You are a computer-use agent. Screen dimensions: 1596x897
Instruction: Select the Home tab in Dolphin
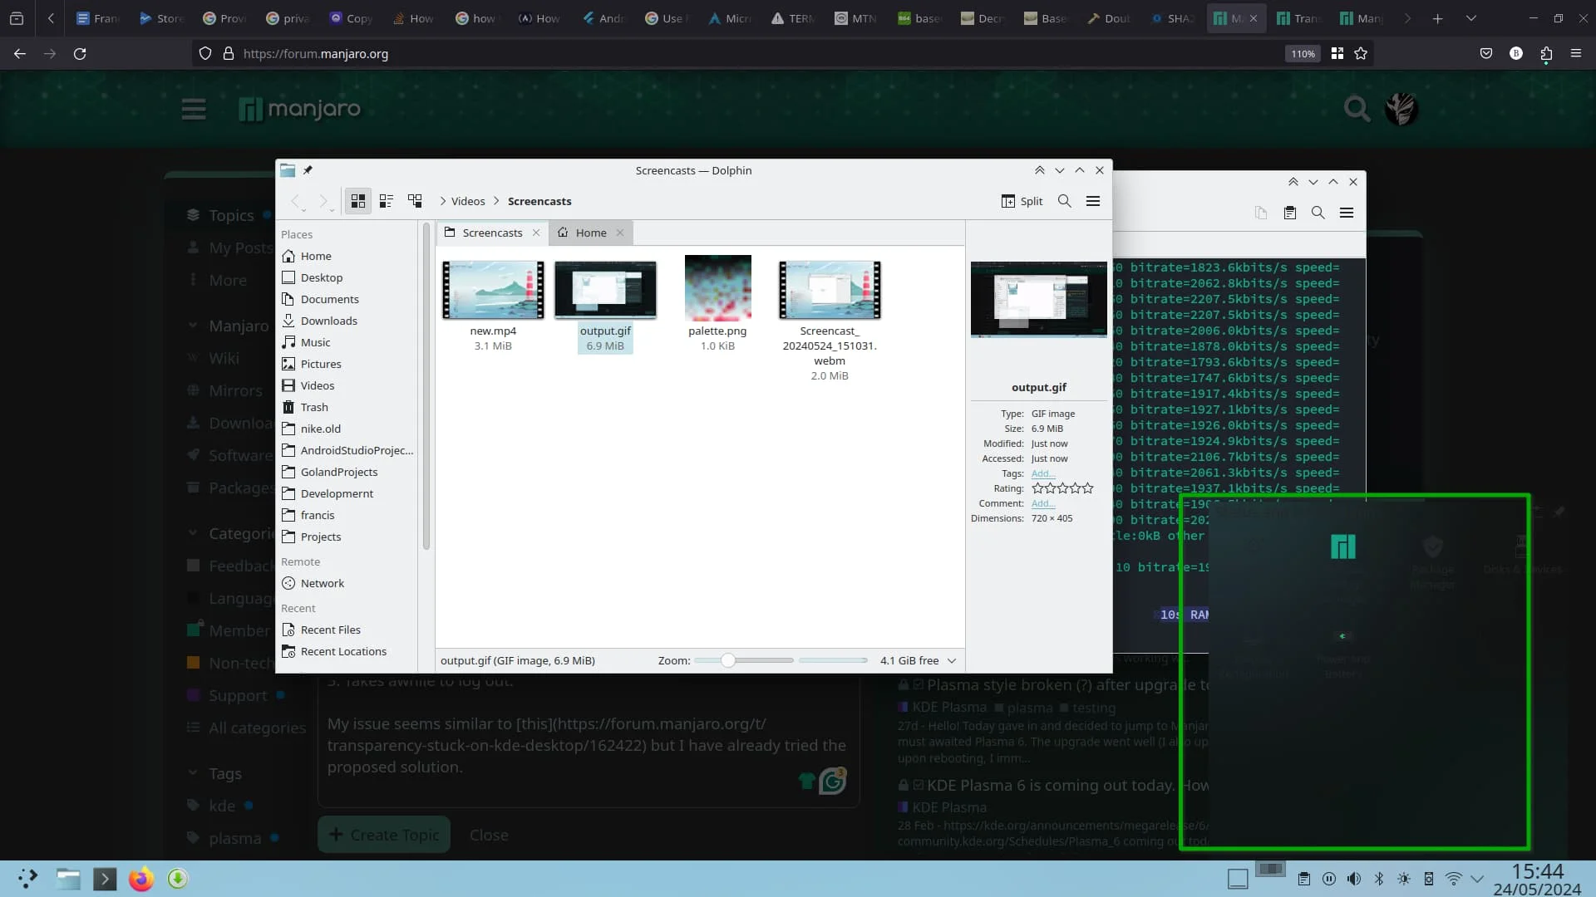(591, 231)
